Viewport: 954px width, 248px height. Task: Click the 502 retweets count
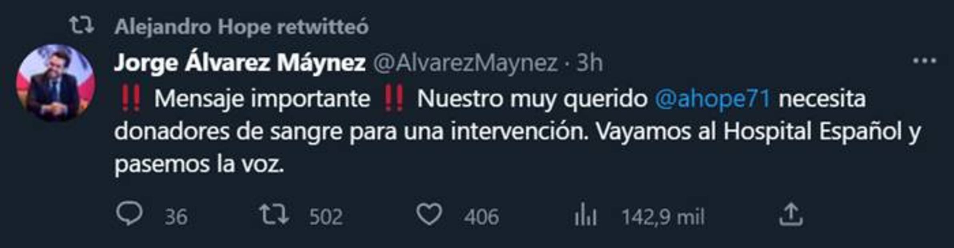pos(326,217)
